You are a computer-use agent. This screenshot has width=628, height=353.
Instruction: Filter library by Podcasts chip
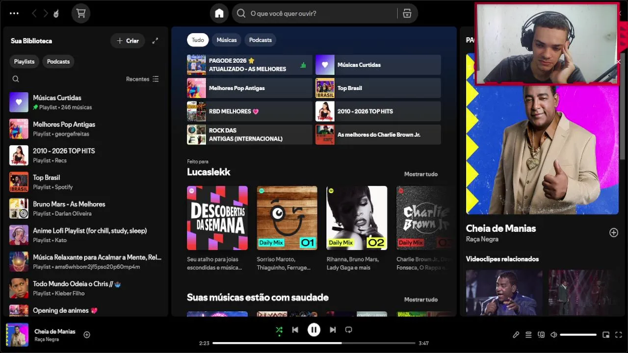(x=58, y=61)
